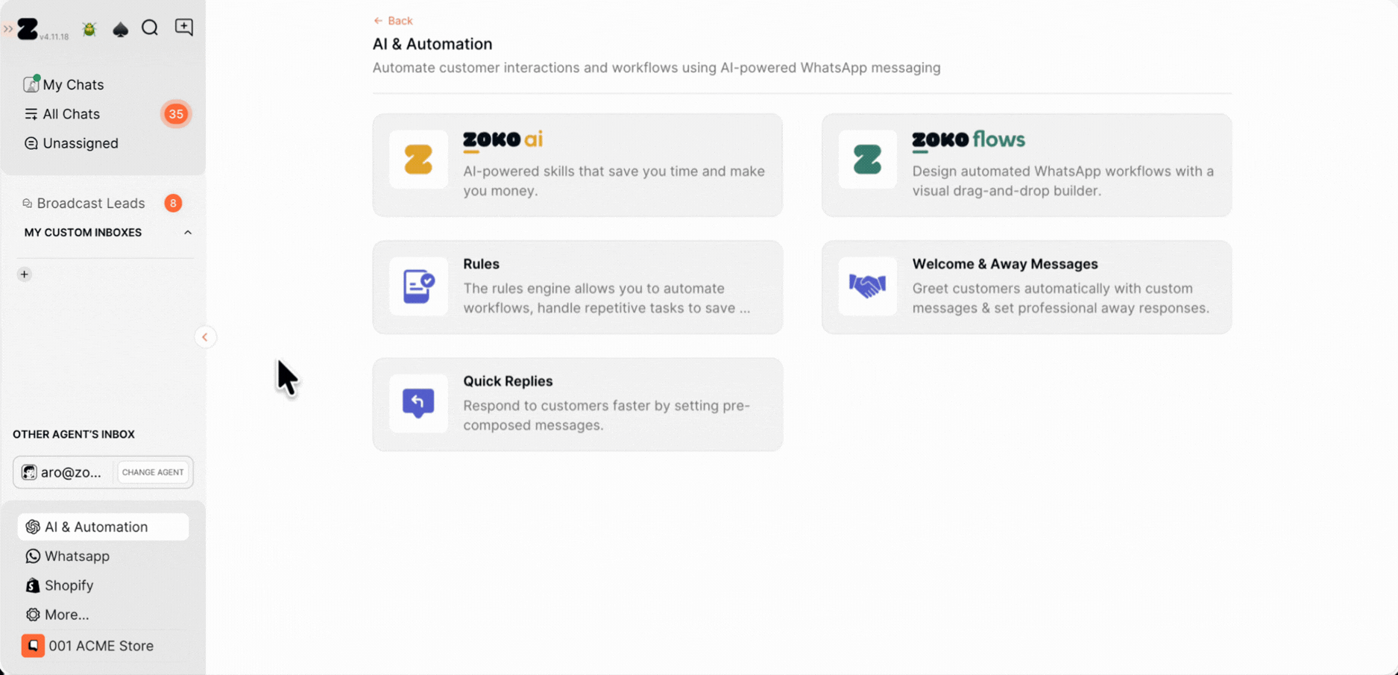
Task: Click the More gear icon
Action: pyautogui.click(x=33, y=615)
